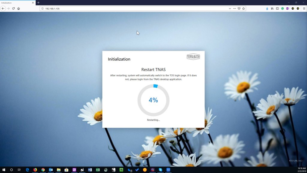Open the page actions three-dot menu
Image resolution: width=307 pixels, height=173 pixels.
pyautogui.click(x=234, y=9)
